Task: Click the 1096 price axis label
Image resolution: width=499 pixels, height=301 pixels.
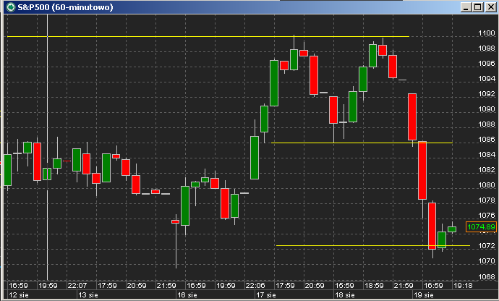Action: (487, 64)
